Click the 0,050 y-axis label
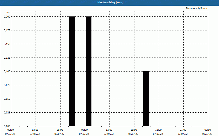Screen dimensions: 219x137 click(x=7, y=99)
